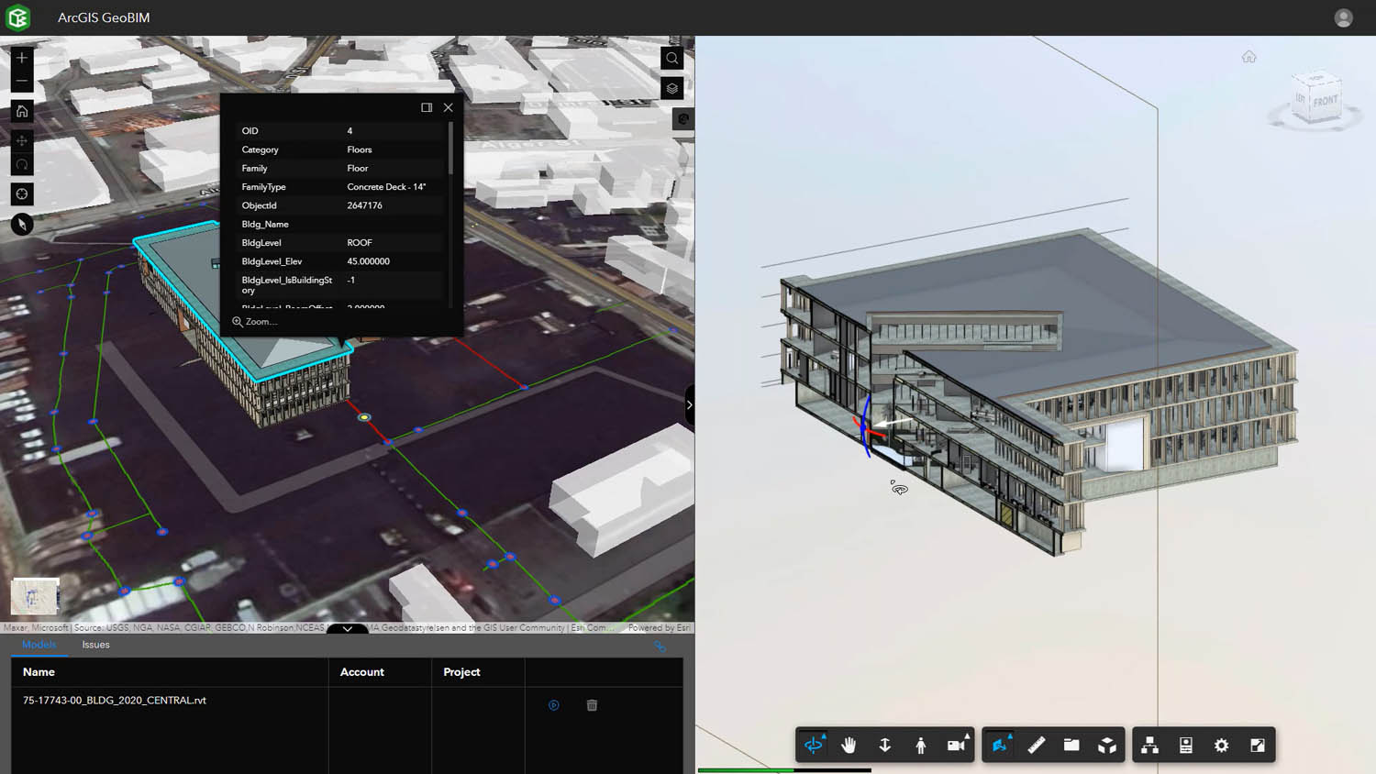Zoom in on the map view
The image size is (1376, 774).
coord(22,58)
